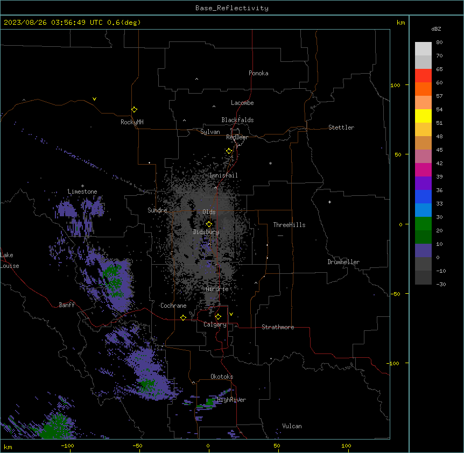
Task: Click the Drumheller town label
Action: click(x=343, y=262)
